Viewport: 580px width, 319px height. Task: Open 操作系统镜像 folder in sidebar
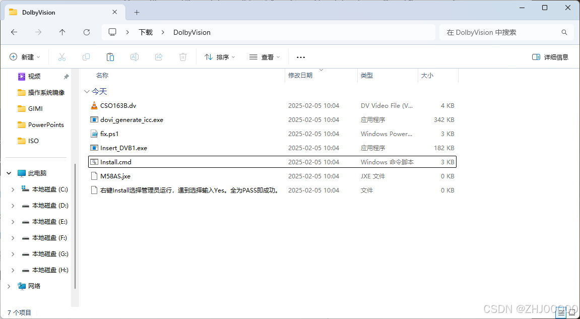point(40,93)
